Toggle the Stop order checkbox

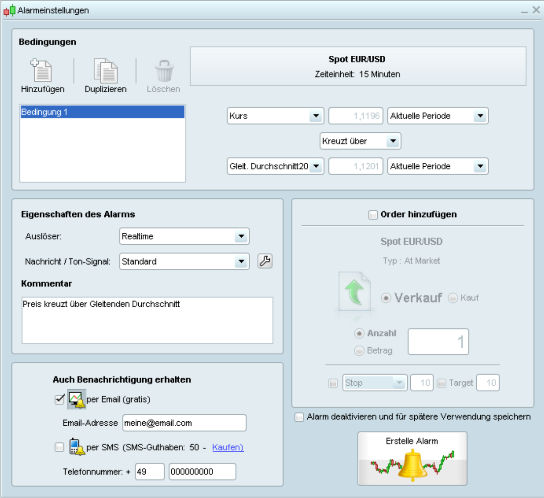pyautogui.click(x=333, y=383)
